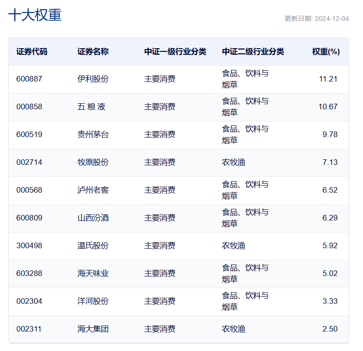
Task: Select stock code 300498
Action: (29, 246)
